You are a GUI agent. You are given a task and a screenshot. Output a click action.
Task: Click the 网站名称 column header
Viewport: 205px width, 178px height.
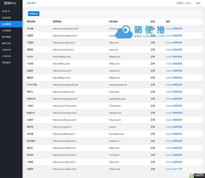click(31, 21)
